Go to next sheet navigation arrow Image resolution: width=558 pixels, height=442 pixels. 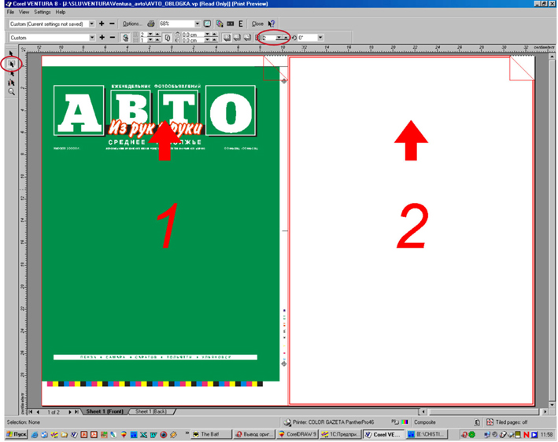point(69,412)
